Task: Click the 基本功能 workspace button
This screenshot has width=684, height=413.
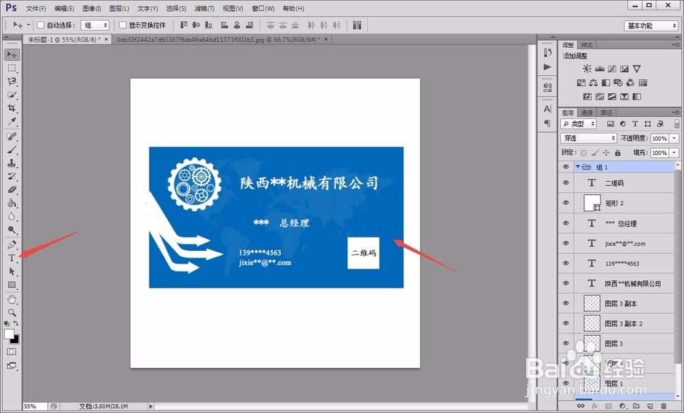Action: 649,25
